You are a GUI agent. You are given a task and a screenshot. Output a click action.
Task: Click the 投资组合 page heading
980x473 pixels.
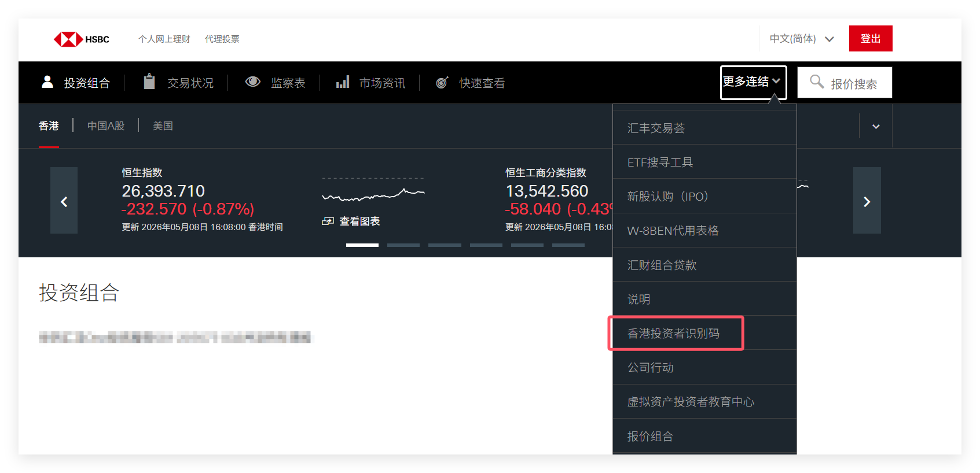pyautogui.click(x=79, y=293)
